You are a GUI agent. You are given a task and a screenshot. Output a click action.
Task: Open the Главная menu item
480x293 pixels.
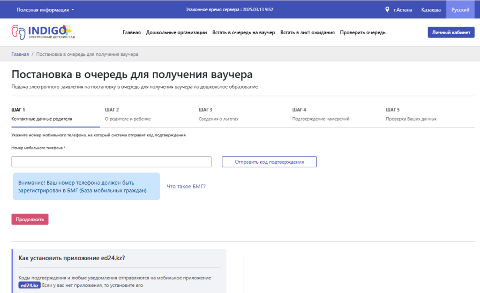tap(131, 32)
